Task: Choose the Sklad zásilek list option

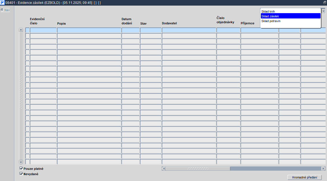Action: click(x=291, y=16)
